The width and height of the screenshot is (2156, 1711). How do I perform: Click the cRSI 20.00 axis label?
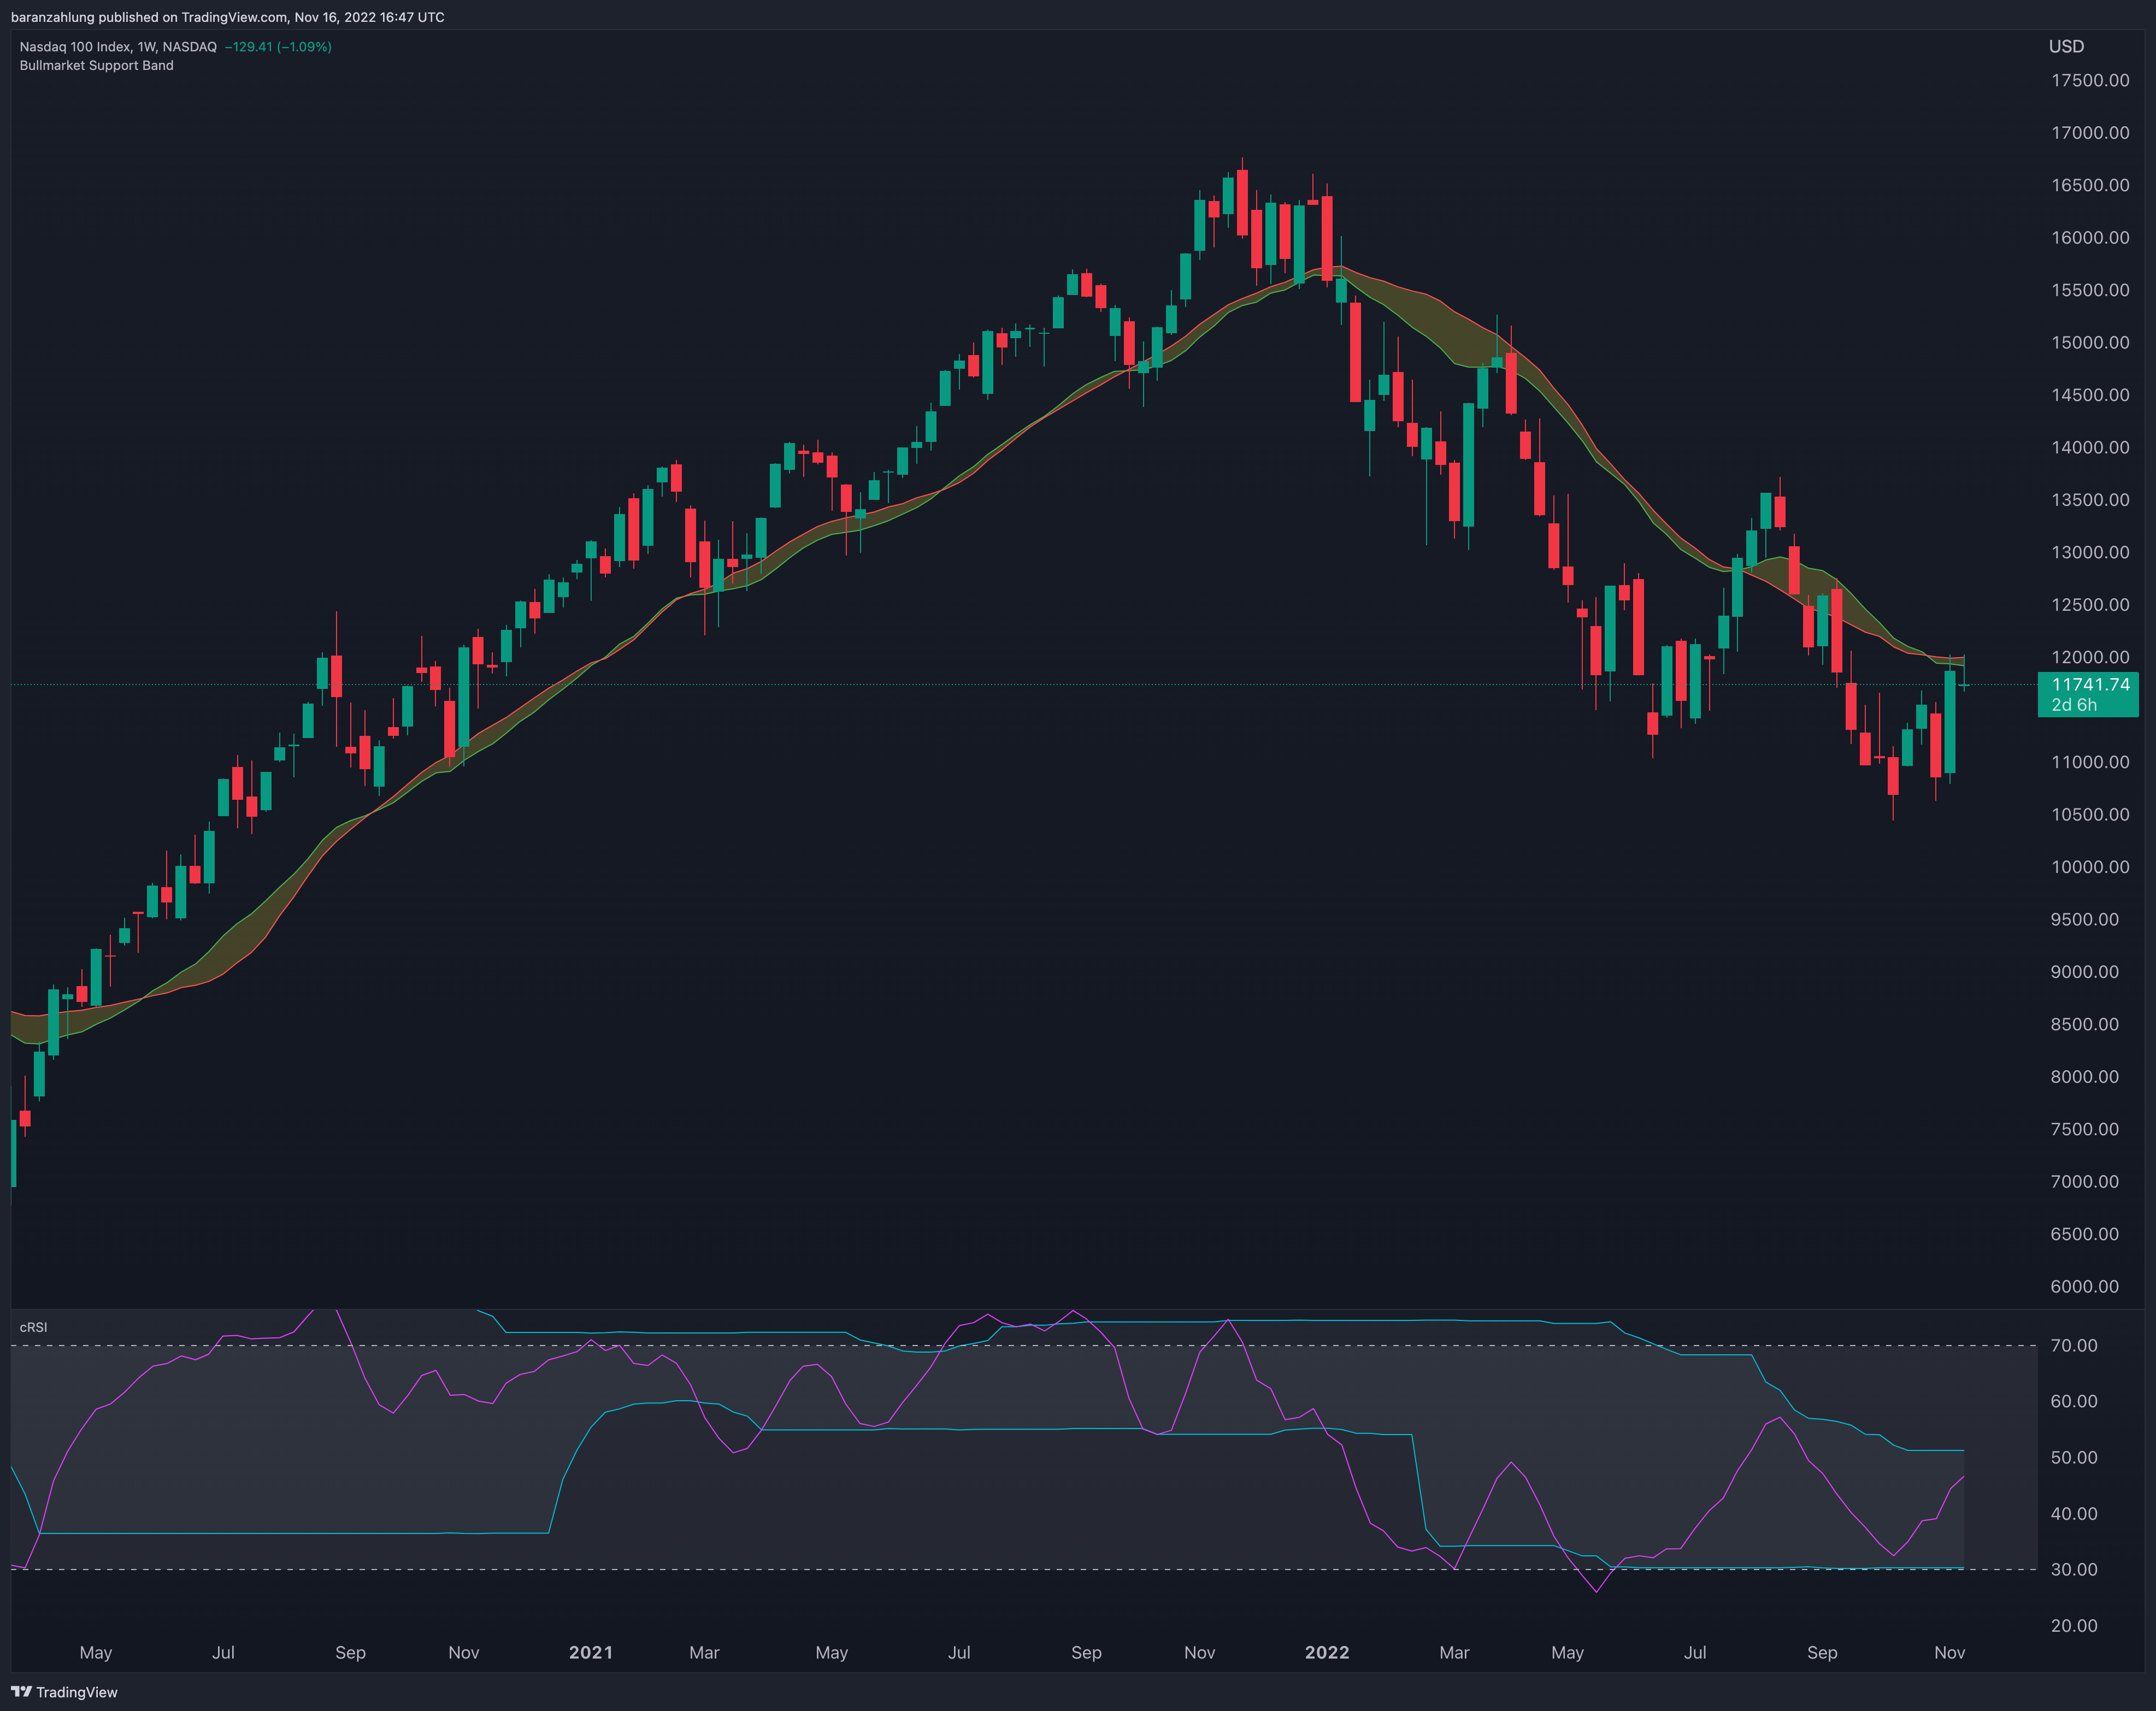coord(2074,1626)
